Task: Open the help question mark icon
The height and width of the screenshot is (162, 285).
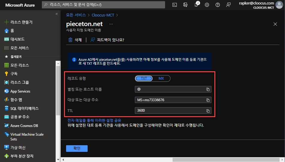Action: point(218,5)
